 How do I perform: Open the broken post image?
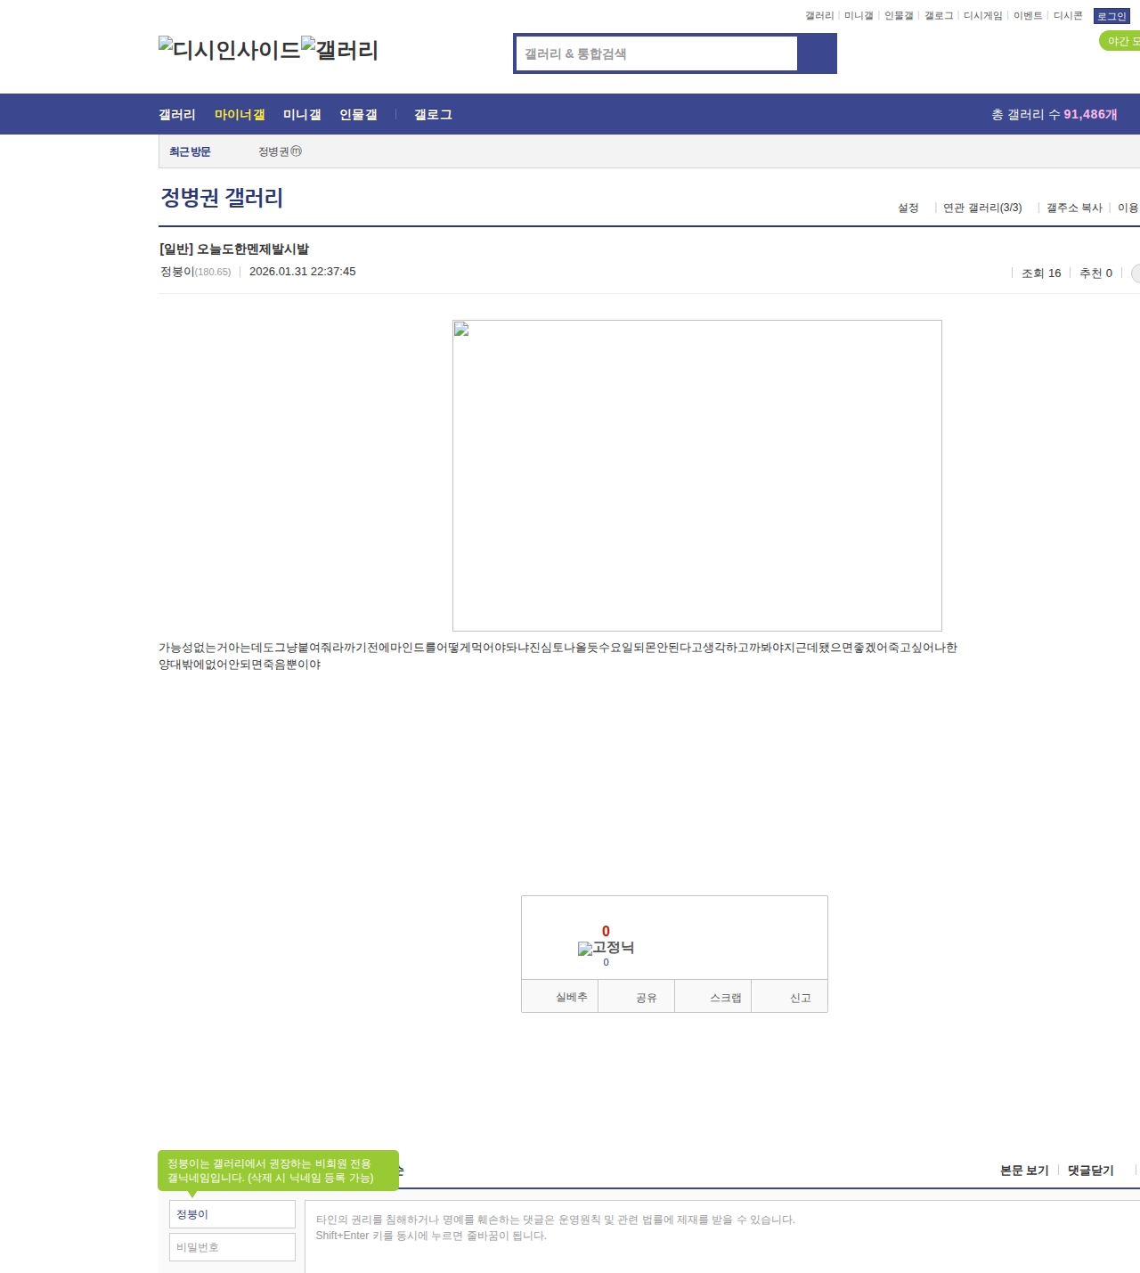pyautogui.click(x=696, y=475)
